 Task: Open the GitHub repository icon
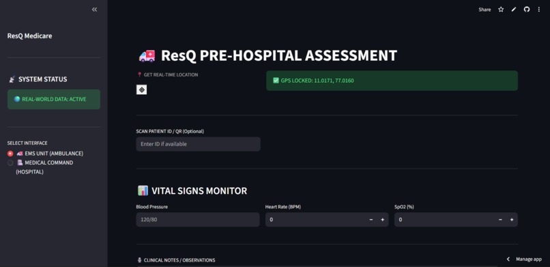[527, 10]
